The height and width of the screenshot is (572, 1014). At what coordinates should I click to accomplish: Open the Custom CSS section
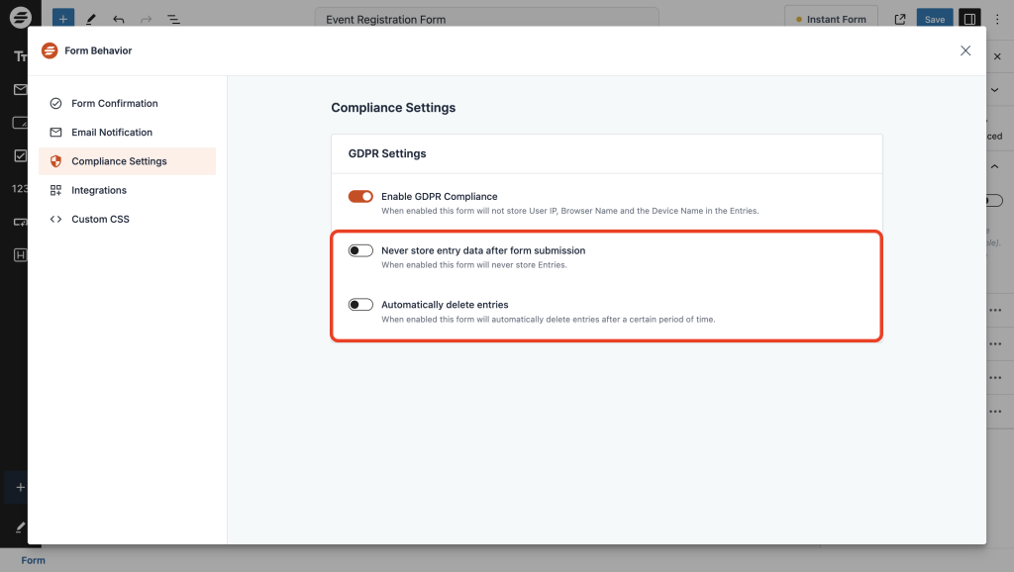point(102,219)
